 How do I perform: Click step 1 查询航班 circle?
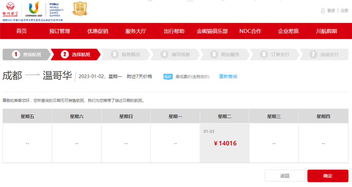click(x=16, y=55)
